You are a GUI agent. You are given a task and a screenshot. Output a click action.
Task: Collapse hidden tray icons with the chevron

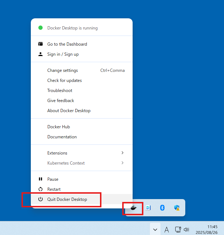155,230
